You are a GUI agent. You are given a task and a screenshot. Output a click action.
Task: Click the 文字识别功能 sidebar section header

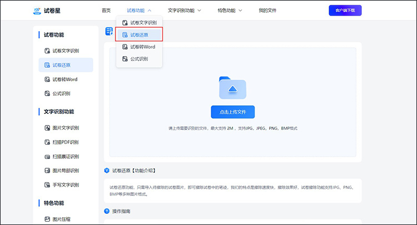pos(59,112)
